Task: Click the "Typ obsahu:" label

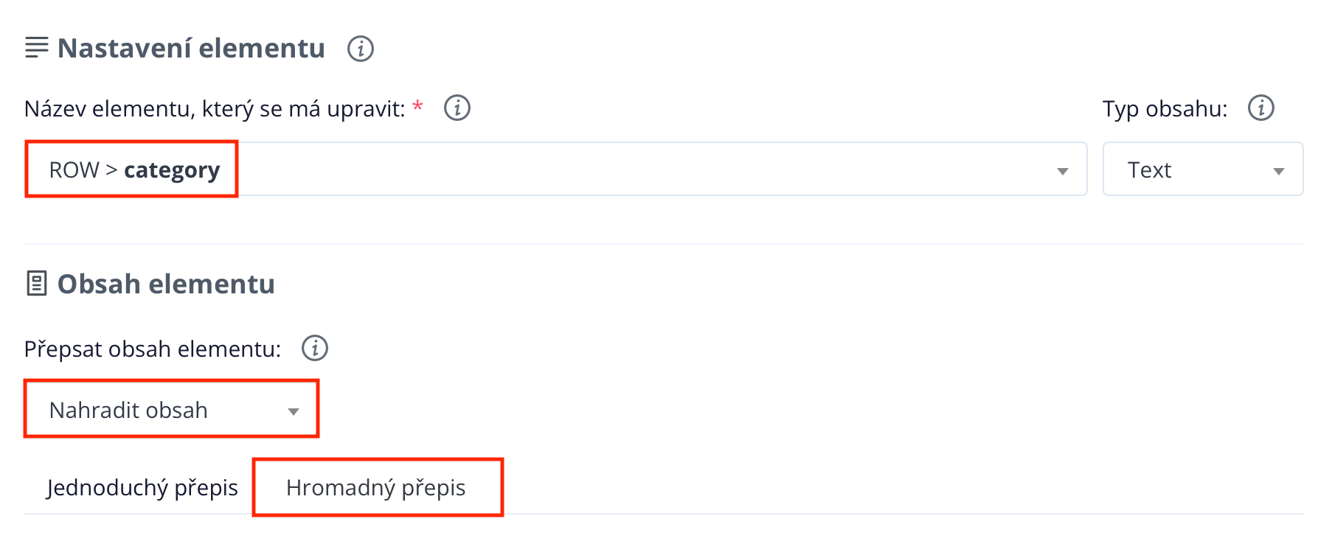Action: pos(1165,109)
